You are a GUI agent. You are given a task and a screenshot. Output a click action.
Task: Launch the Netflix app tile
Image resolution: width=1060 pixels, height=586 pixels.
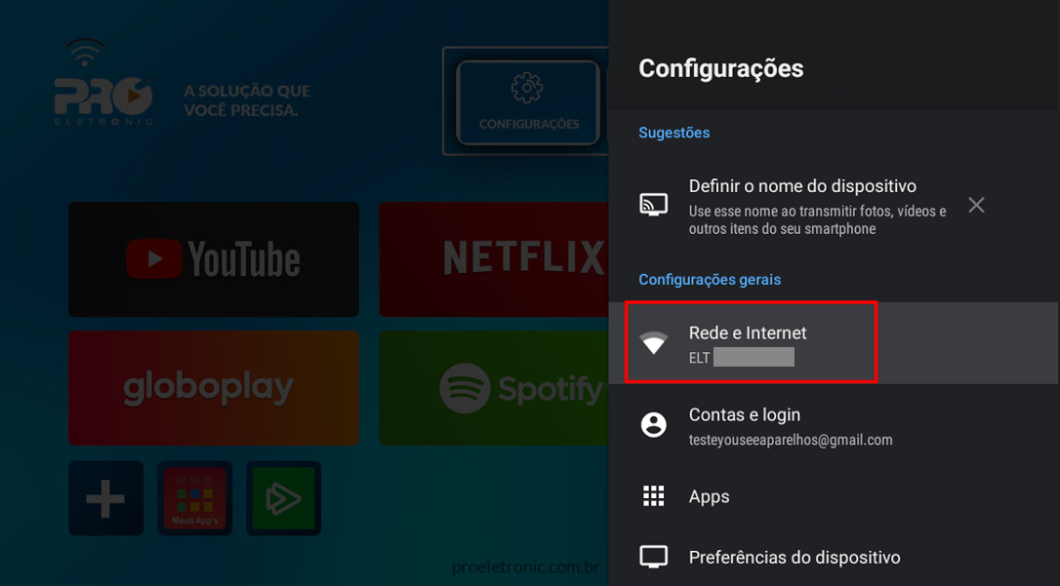click(x=494, y=259)
